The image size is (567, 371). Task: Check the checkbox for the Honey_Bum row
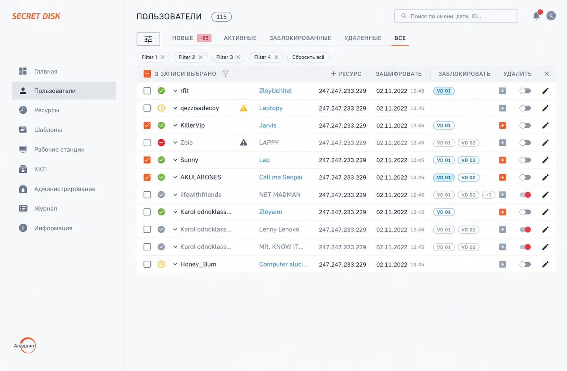[147, 264]
